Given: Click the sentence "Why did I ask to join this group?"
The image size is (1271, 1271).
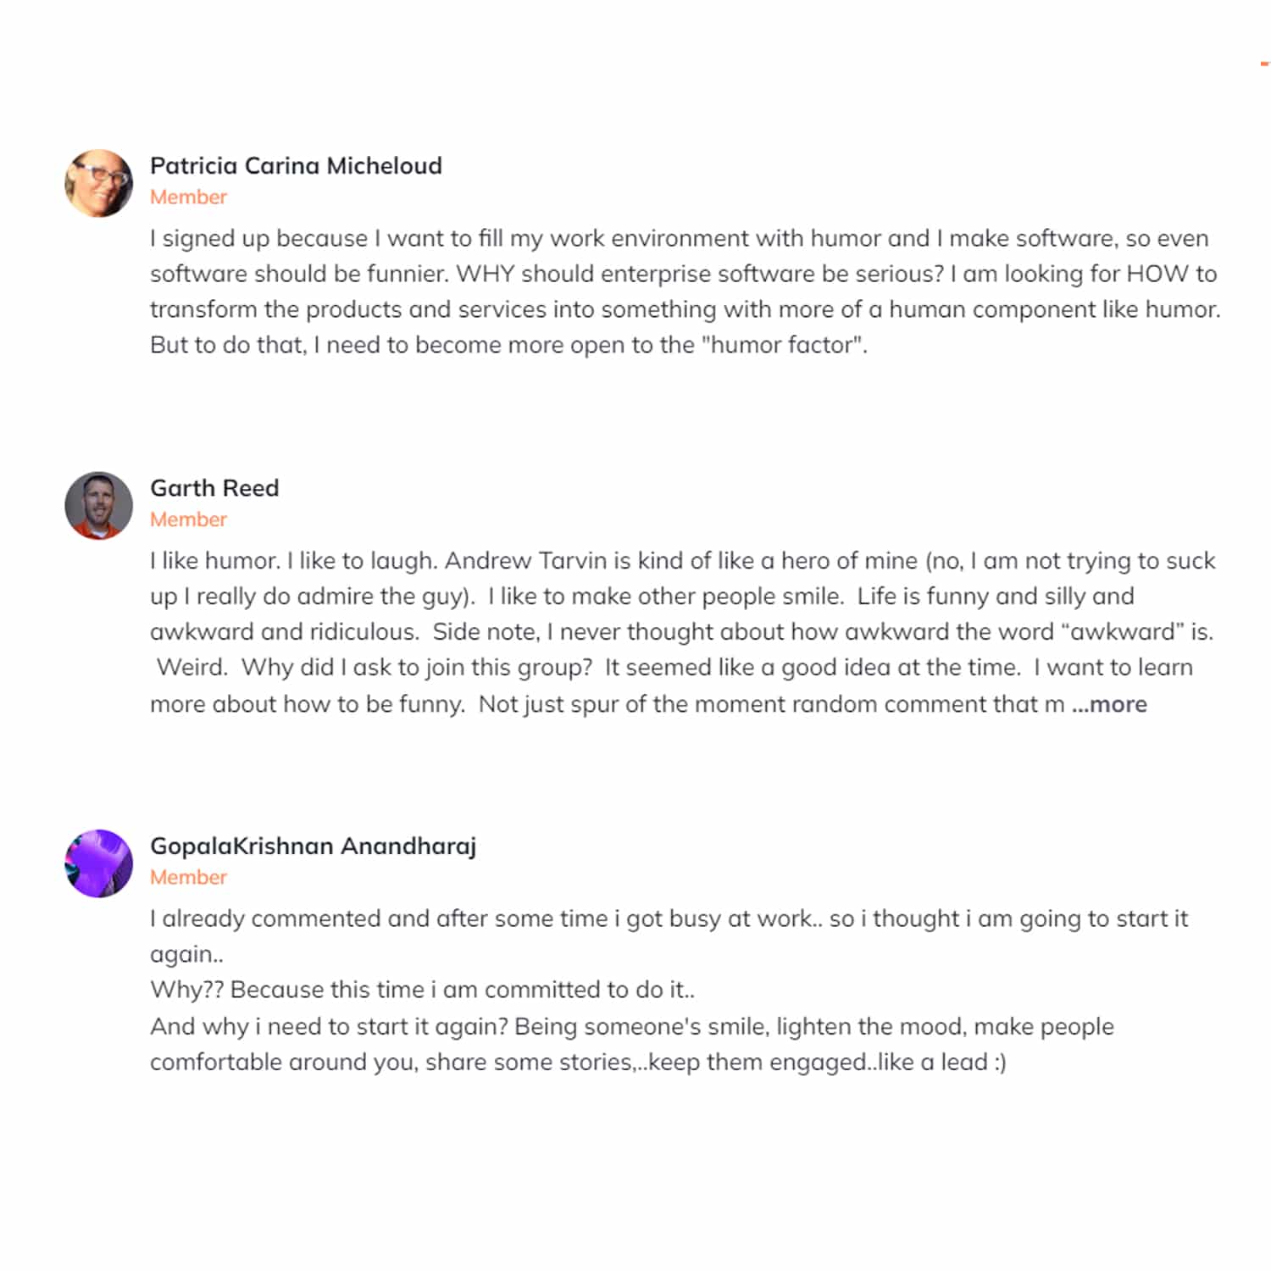Looking at the screenshot, I should coord(417,668).
